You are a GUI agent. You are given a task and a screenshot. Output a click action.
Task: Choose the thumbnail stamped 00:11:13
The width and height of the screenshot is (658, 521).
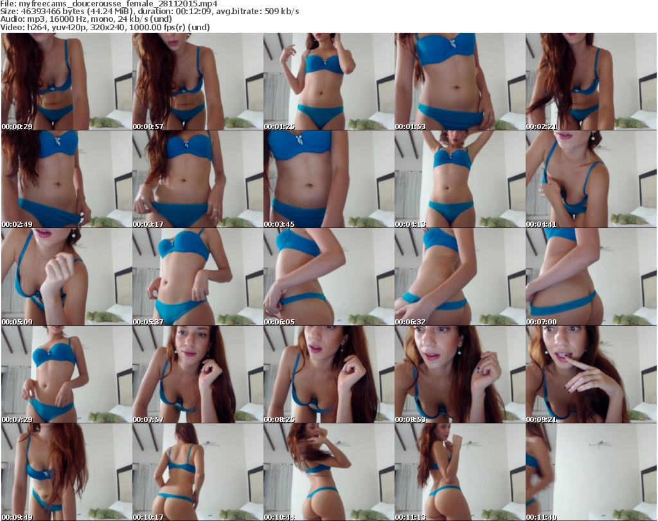(x=459, y=472)
